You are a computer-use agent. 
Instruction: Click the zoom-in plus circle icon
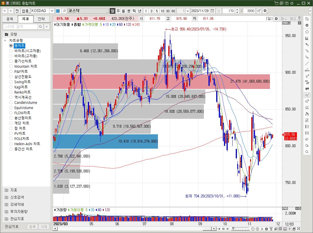(x=257, y=229)
